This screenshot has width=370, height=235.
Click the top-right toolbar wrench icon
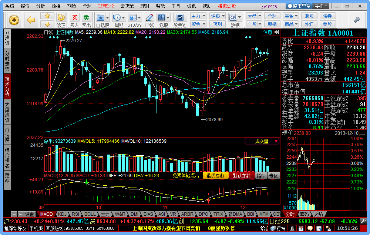coord(357,20)
